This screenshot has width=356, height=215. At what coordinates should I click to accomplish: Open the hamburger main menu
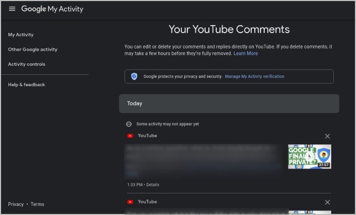click(x=12, y=9)
